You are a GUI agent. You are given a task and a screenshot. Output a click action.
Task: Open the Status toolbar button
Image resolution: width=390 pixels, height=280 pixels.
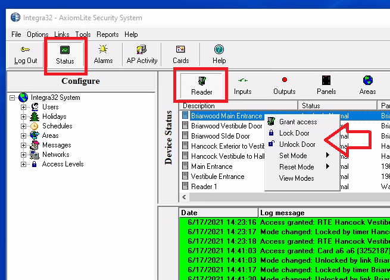coord(65,55)
